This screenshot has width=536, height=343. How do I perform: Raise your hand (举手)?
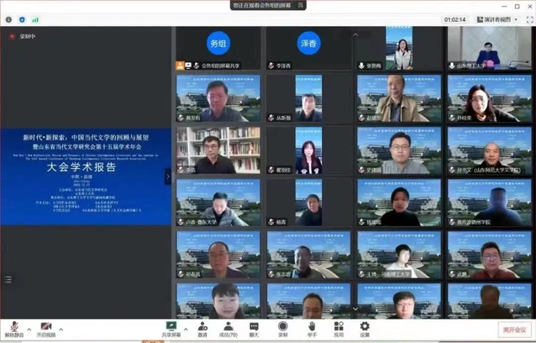(x=312, y=328)
